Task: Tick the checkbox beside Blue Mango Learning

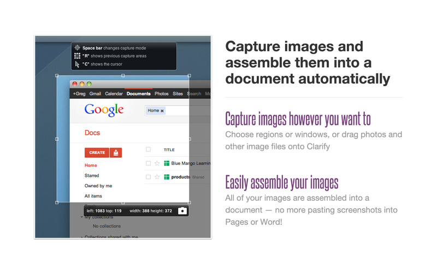Action: pos(148,163)
